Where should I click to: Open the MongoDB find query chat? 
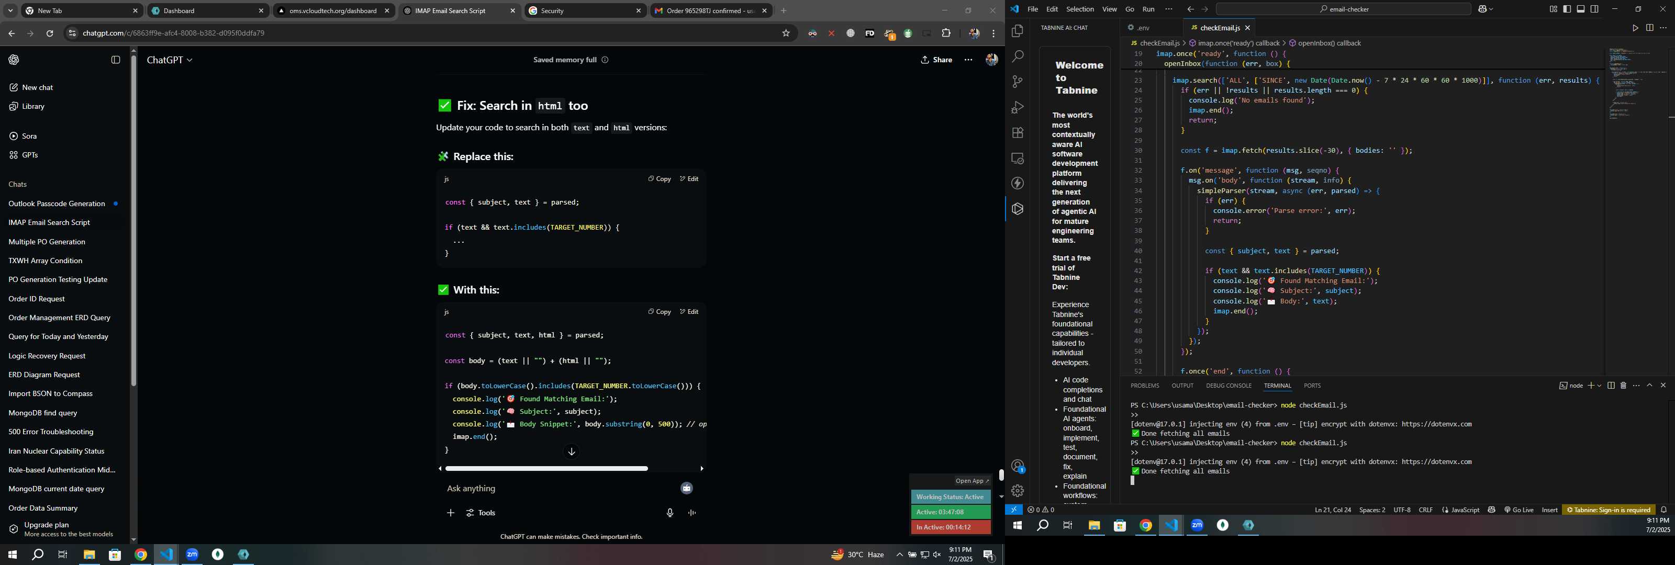[43, 413]
